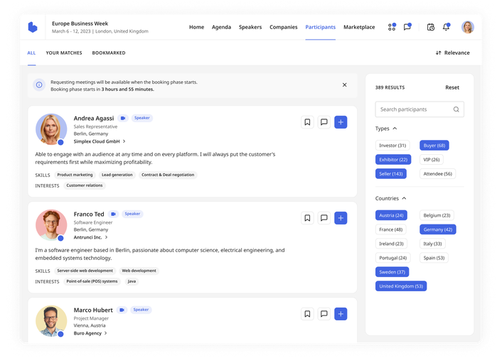Image resolution: width=502 pixels, height=358 pixels.
Task: Click the info icon in booking banner
Action: pos(39,85)
